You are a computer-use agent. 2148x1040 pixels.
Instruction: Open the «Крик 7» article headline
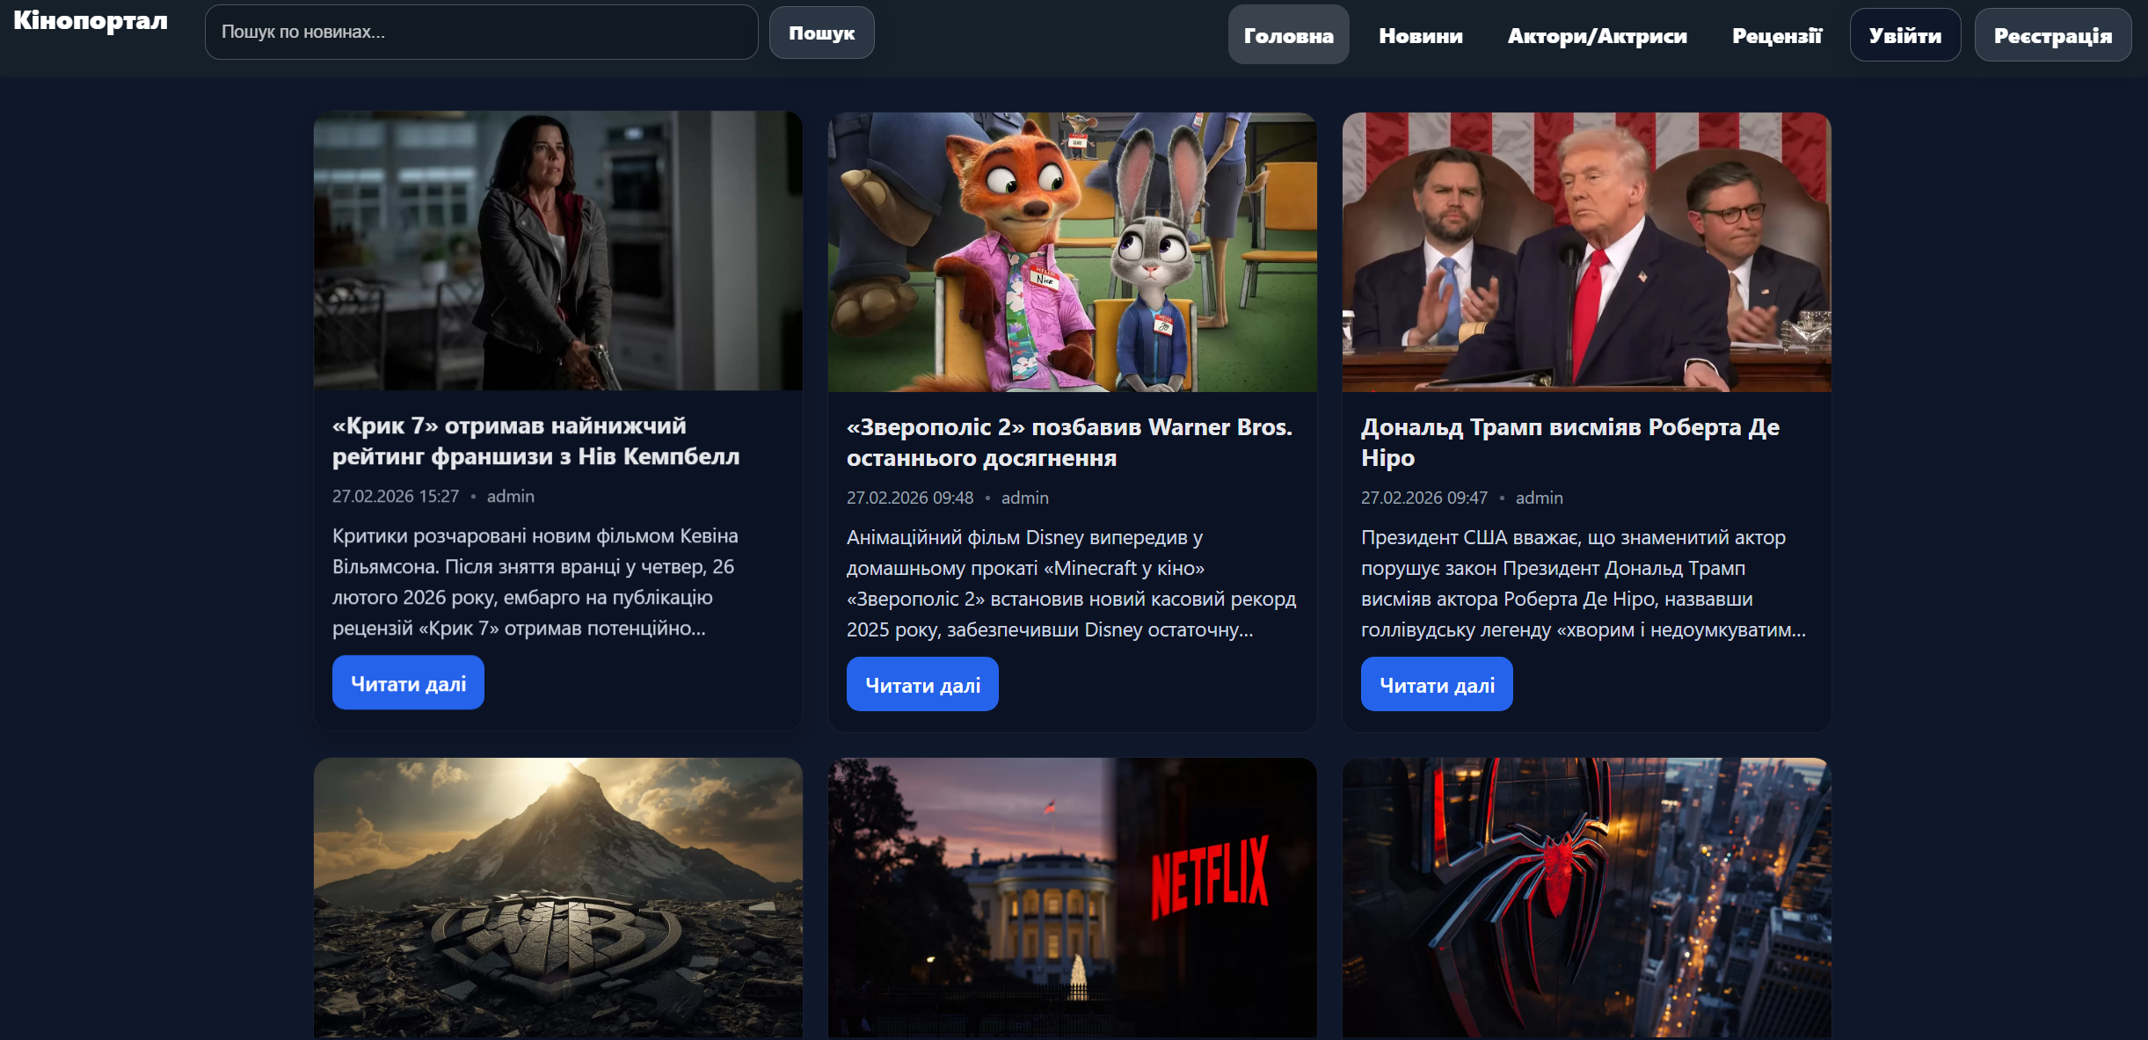point(536,441)
